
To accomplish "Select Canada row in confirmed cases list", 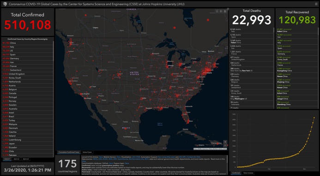I will [x=27, y=93].
